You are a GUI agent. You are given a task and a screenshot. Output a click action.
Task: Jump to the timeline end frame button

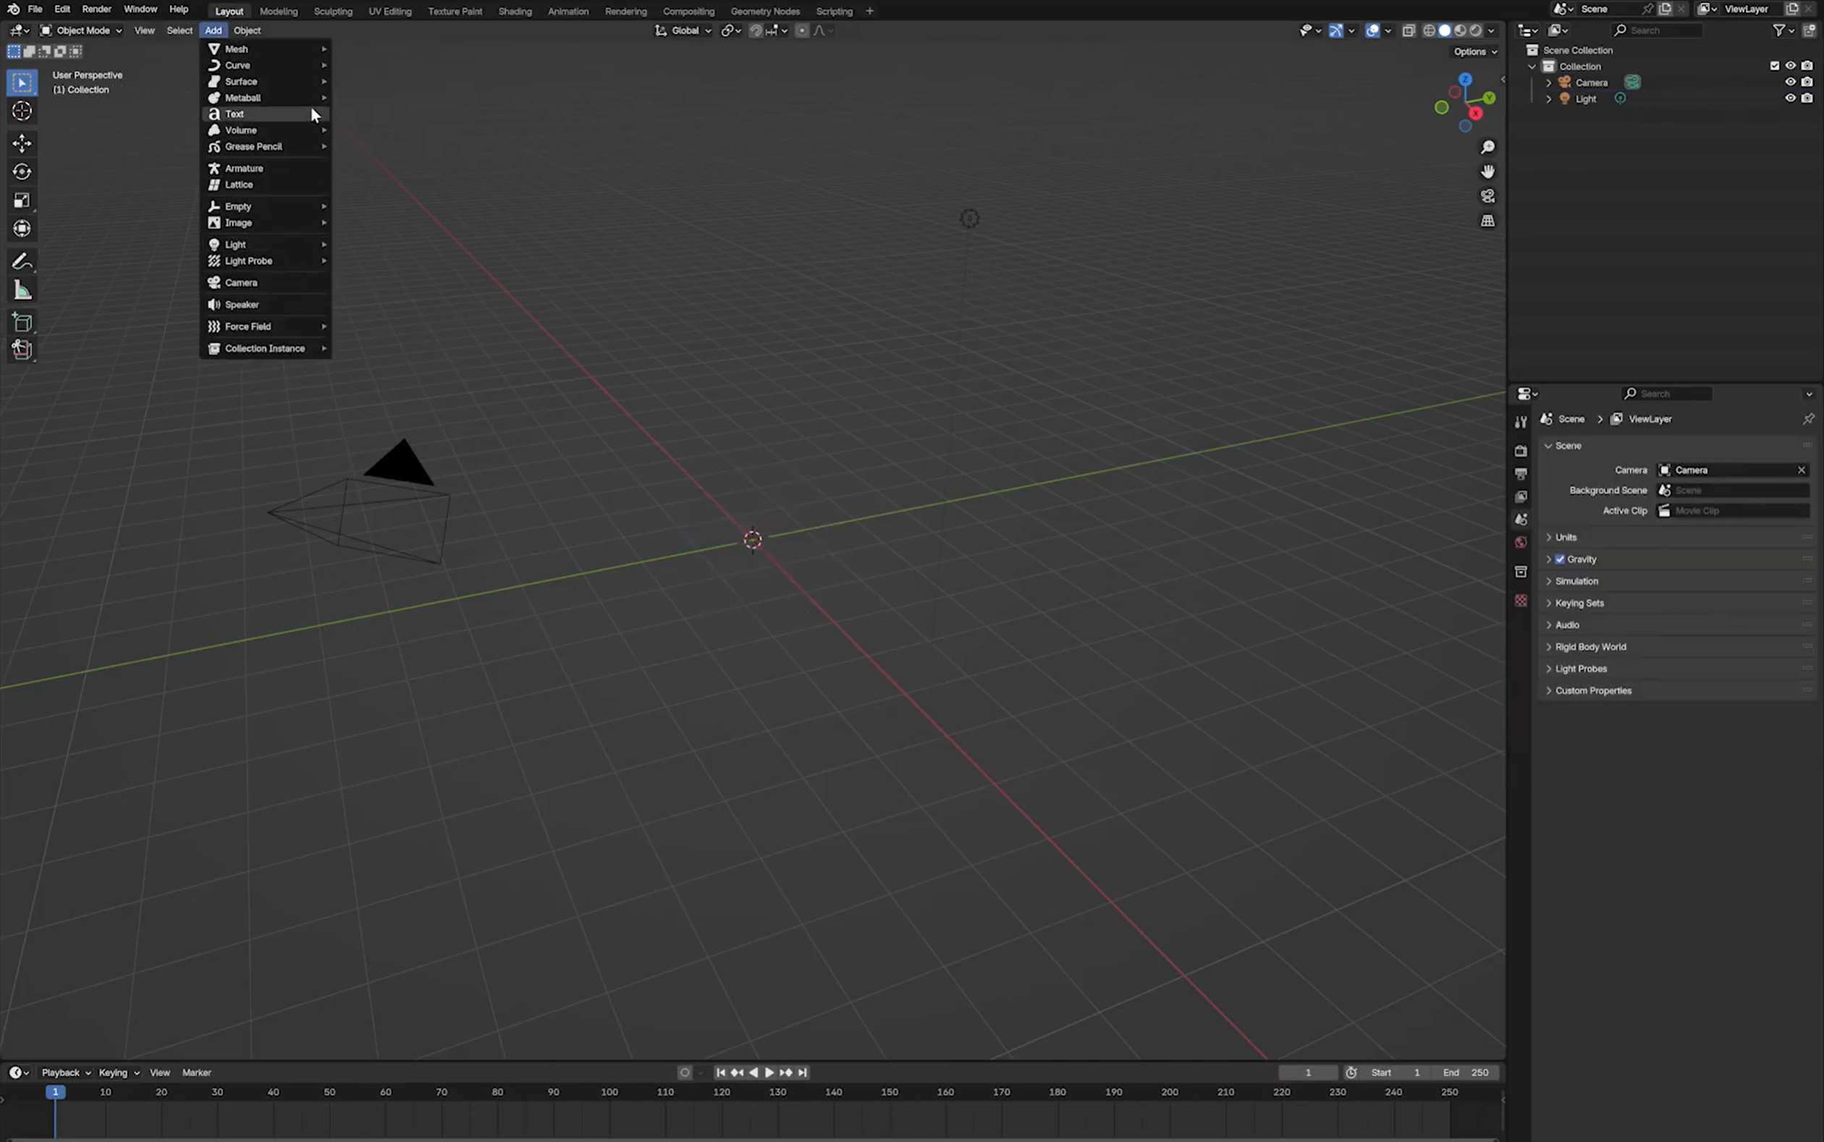(802, 1073)
